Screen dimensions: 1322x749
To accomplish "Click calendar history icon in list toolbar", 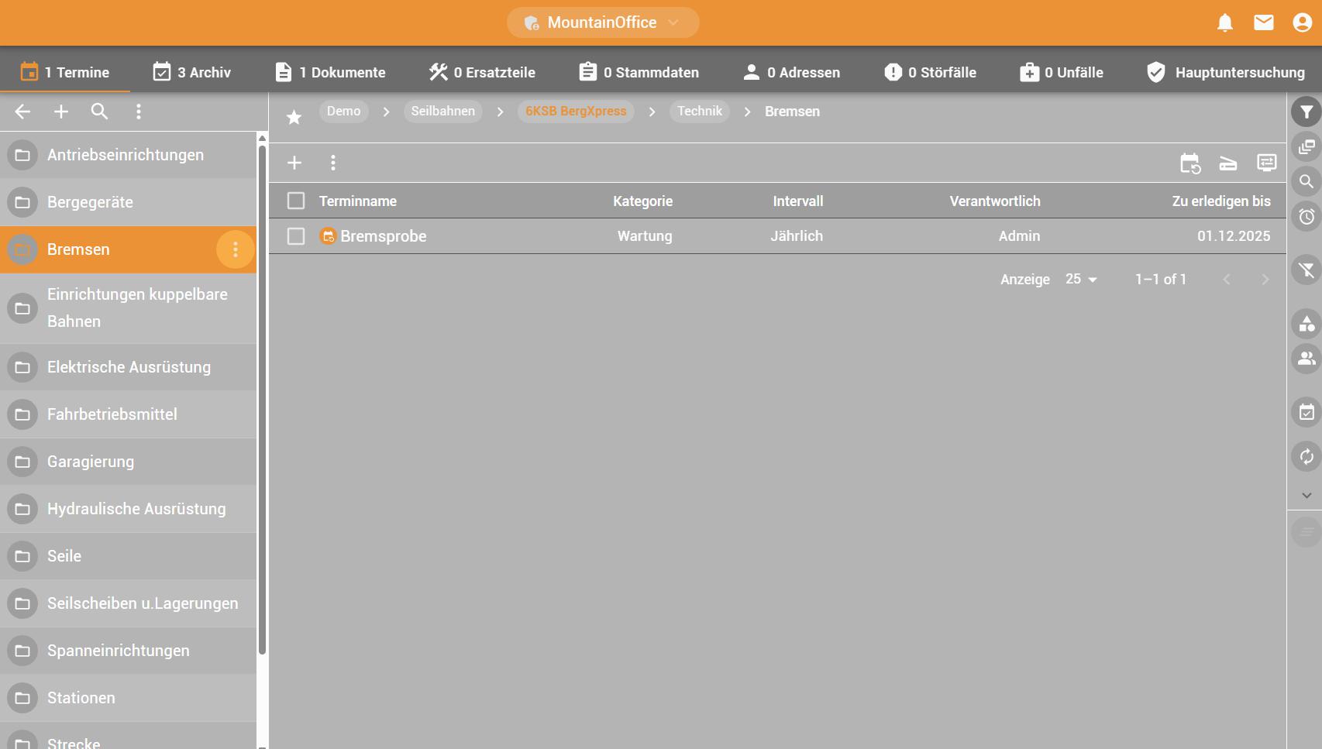I will click(x=1189, y=163).
